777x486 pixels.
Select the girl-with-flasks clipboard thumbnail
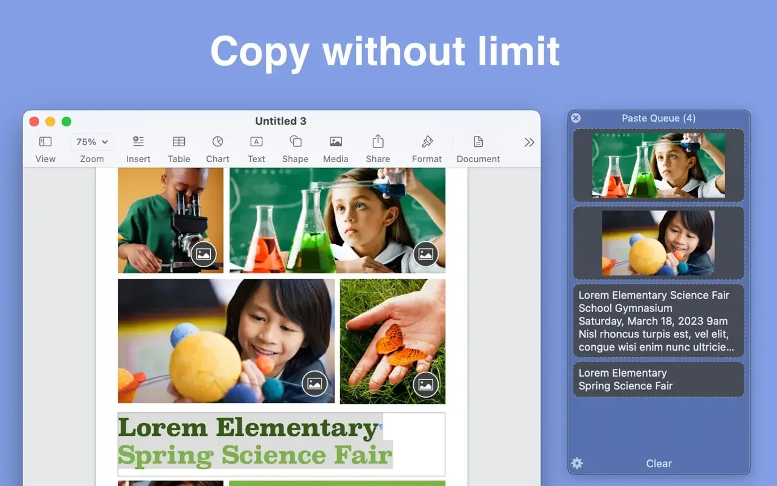click(x=658, y=165)
